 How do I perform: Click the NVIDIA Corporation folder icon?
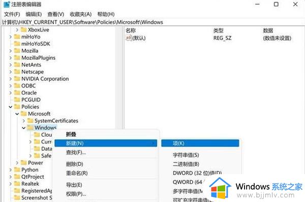coord(17,78)
